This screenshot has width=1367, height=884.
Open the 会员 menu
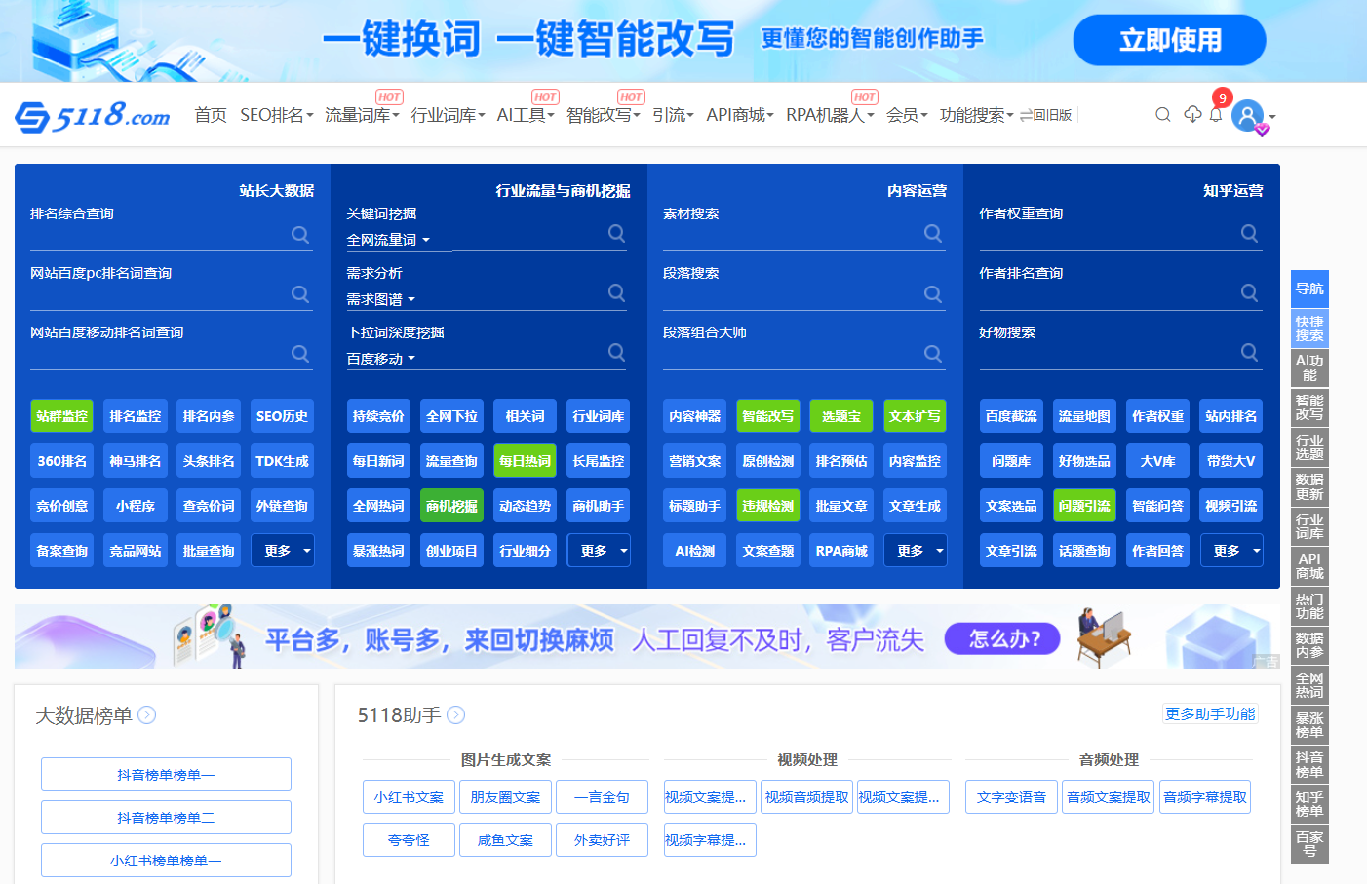pos(907,115)
